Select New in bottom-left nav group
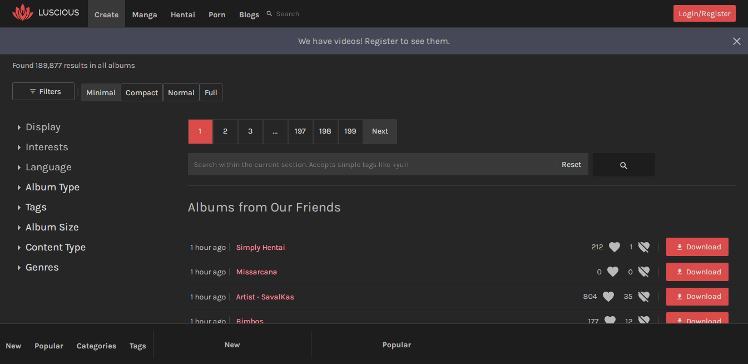The image size is (748, 364). coord(13,346)
